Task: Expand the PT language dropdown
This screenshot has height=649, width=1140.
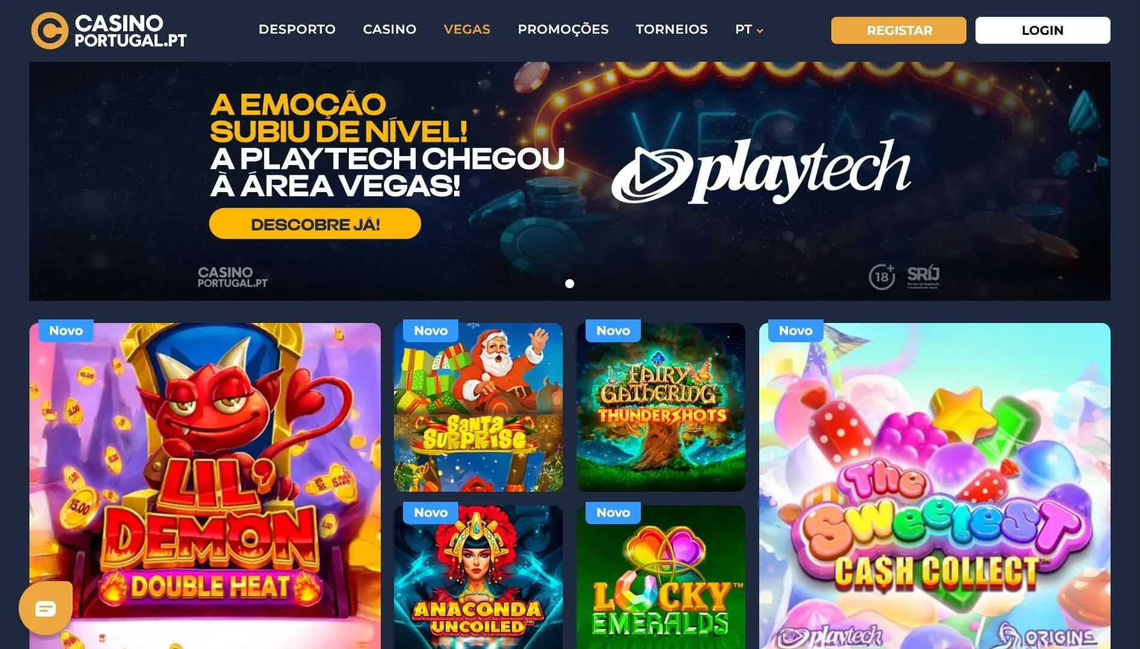Action: [749, 29]
